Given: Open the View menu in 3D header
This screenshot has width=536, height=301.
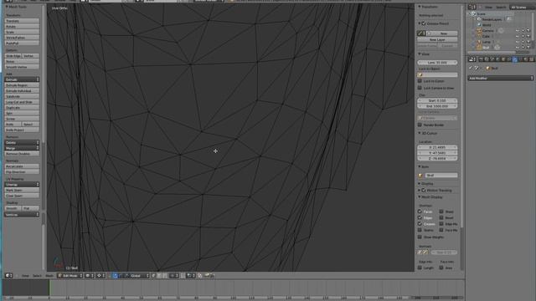Looking at the screenshot, I should 25,275.
